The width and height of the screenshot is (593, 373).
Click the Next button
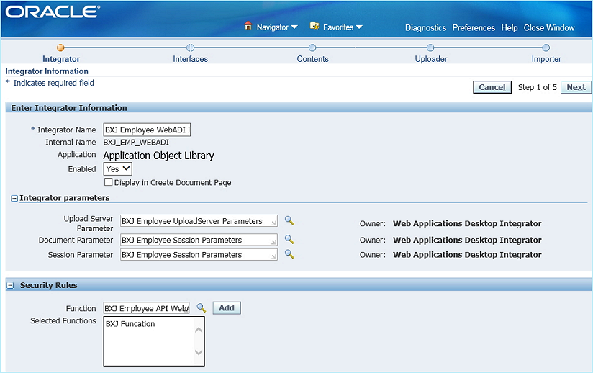576,87
